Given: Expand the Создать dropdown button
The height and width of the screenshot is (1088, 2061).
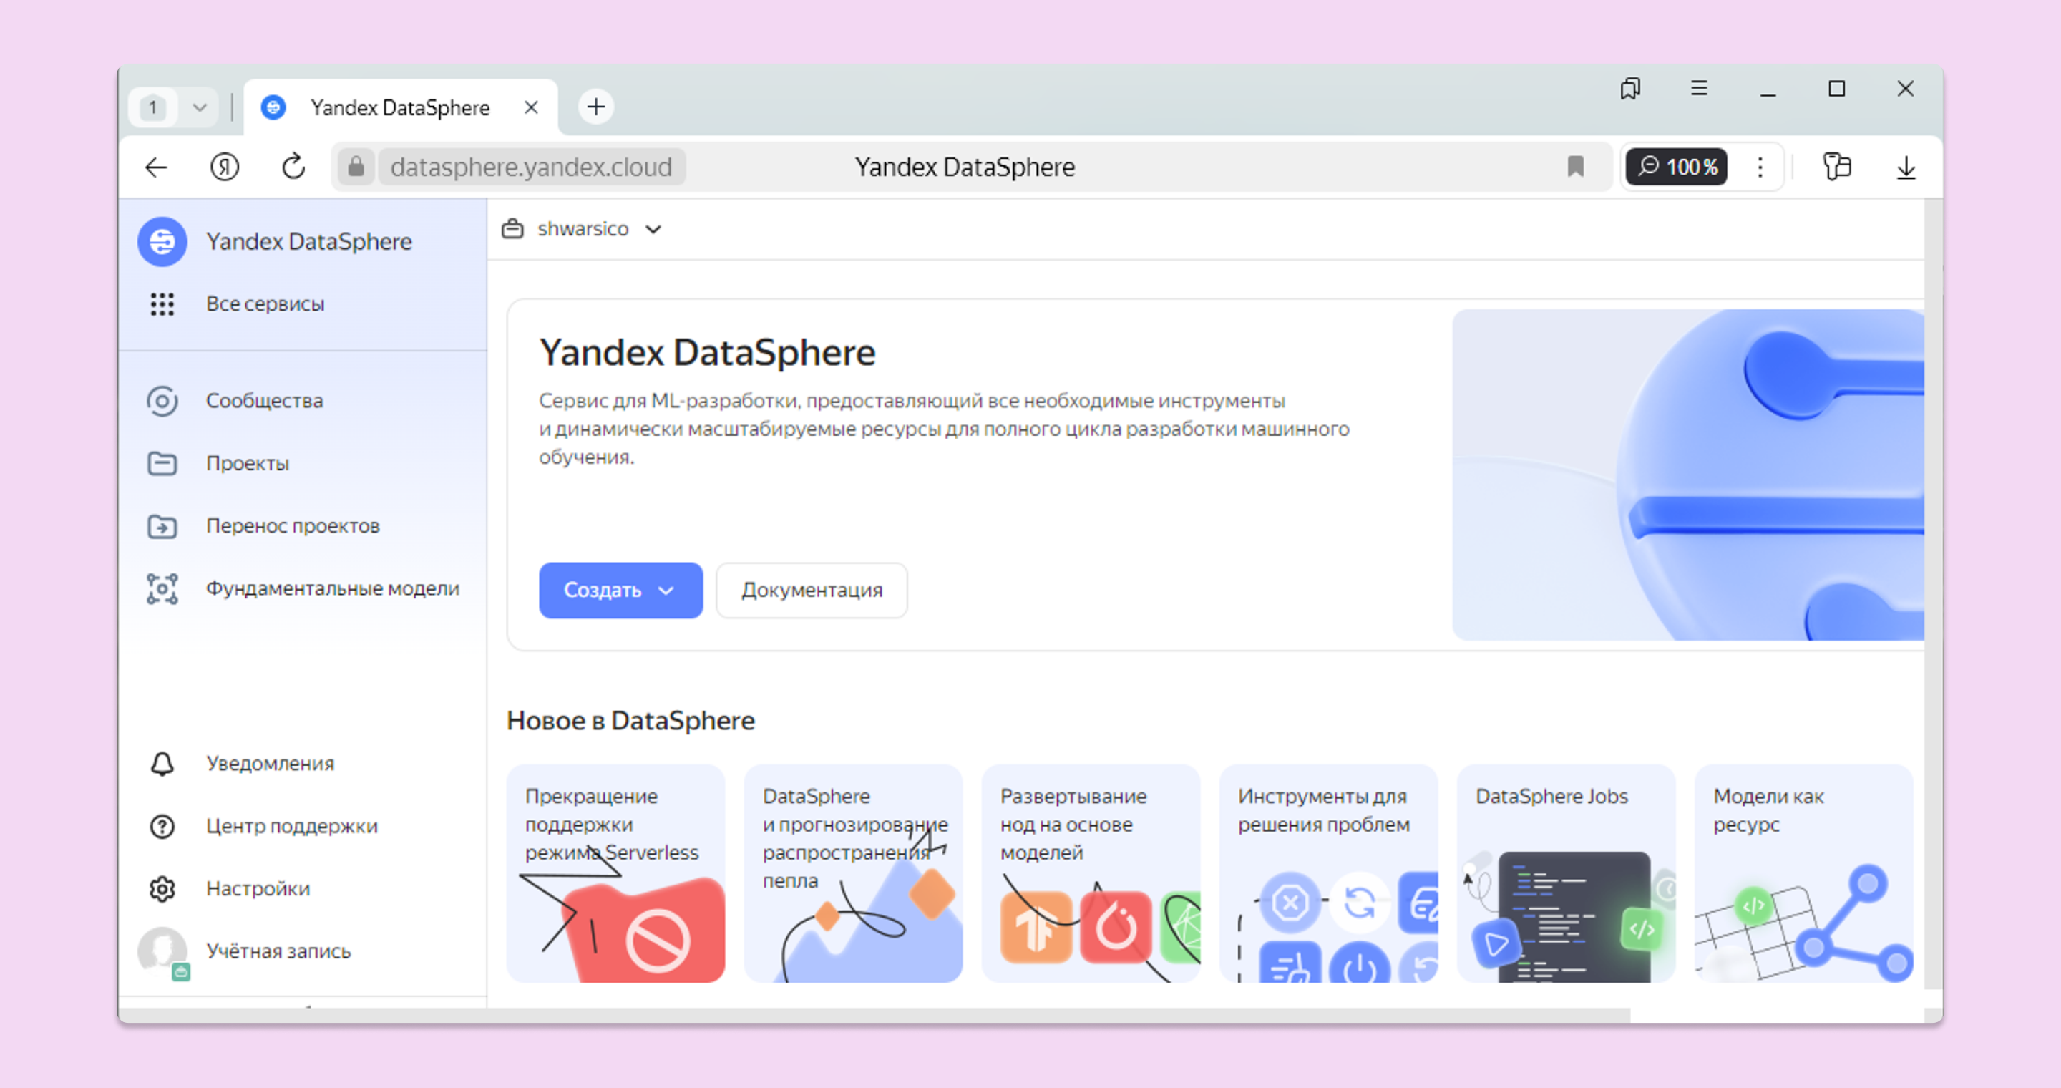Looking at the screenshot, I should pyautogui.click(x=621, y=591).
